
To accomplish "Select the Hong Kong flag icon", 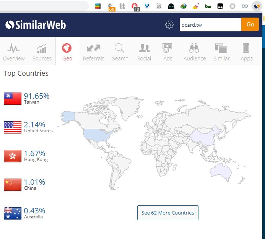I will (13, 156).
